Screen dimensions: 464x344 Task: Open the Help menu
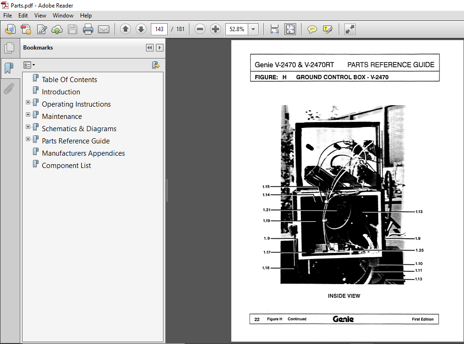(x=86, y=16)
